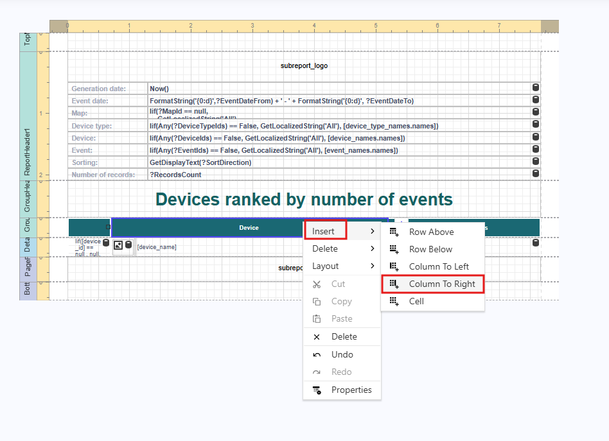Click the subreport_logo element in the report header

[304, 65]
